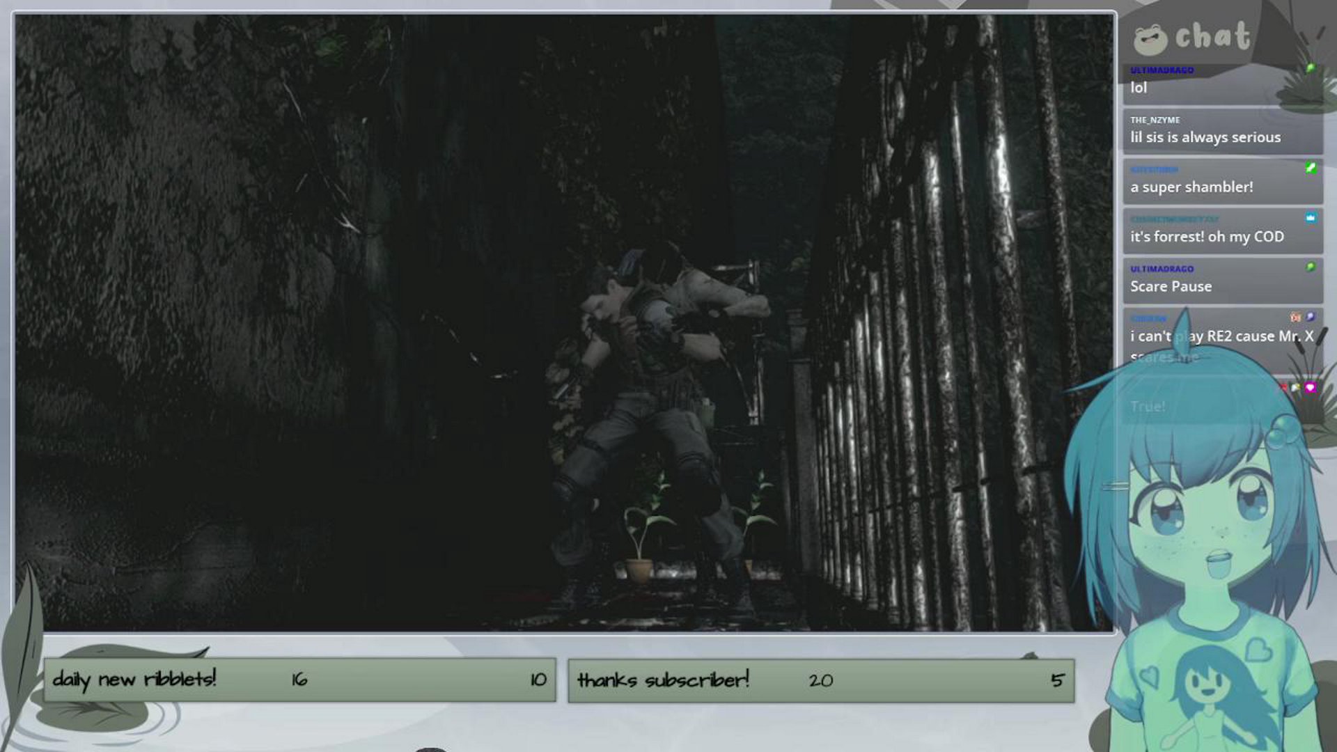Click the chat message "a super shambler!"
Screen dimensions: 1337x752
click(1191, 187)
